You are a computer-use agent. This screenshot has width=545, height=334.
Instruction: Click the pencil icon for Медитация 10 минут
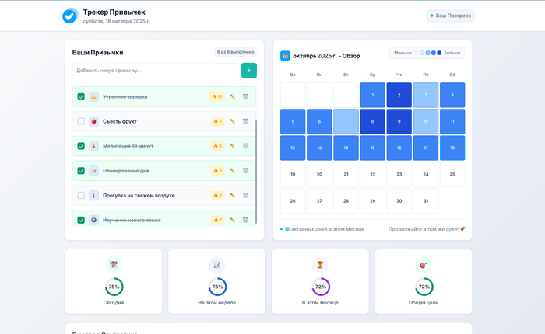[232, 146]
